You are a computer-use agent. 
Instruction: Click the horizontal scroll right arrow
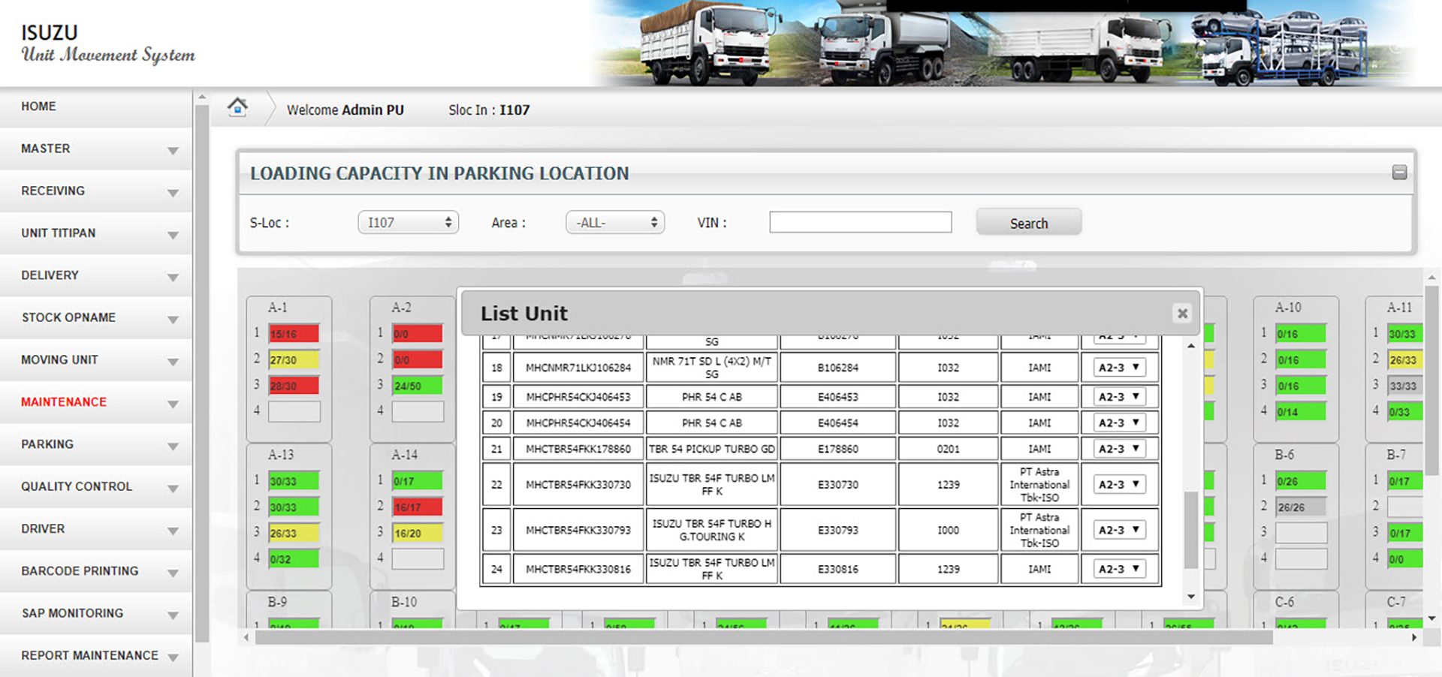pyautogui.click(x=1414, y=637)
